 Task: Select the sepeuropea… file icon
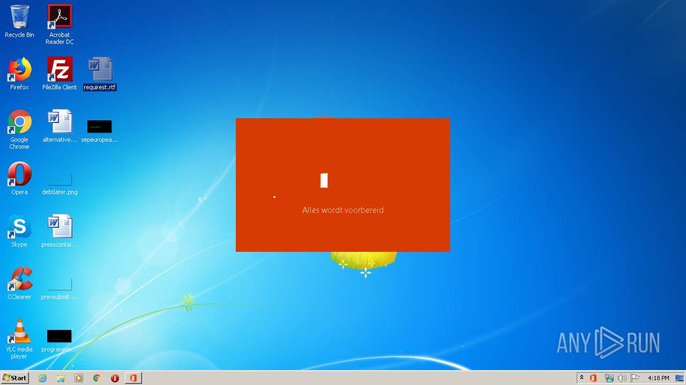point(100,132)
